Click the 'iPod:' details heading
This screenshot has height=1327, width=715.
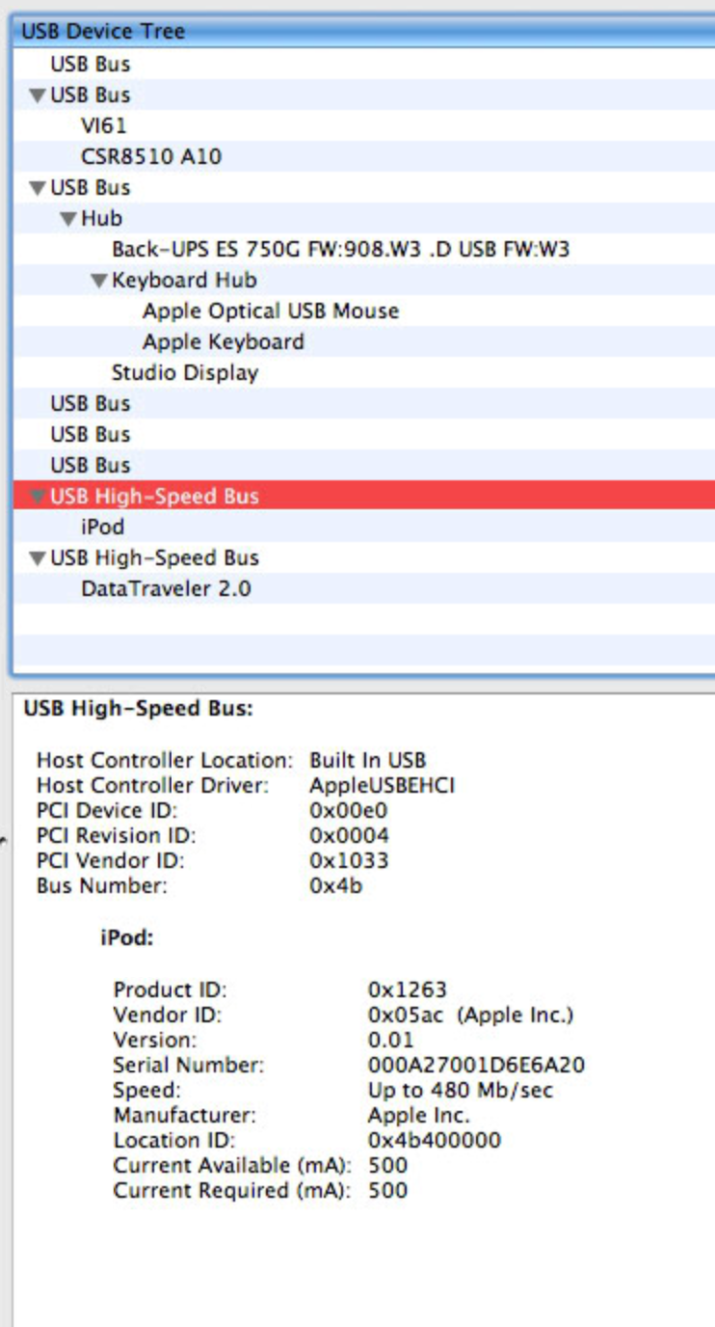[127, 936]
